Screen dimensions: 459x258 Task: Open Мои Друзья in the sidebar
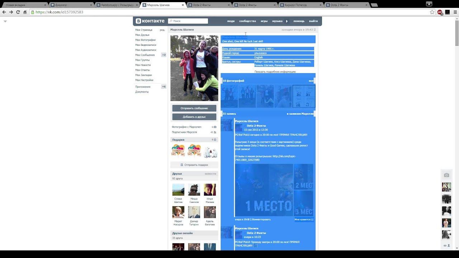(142, 35)
